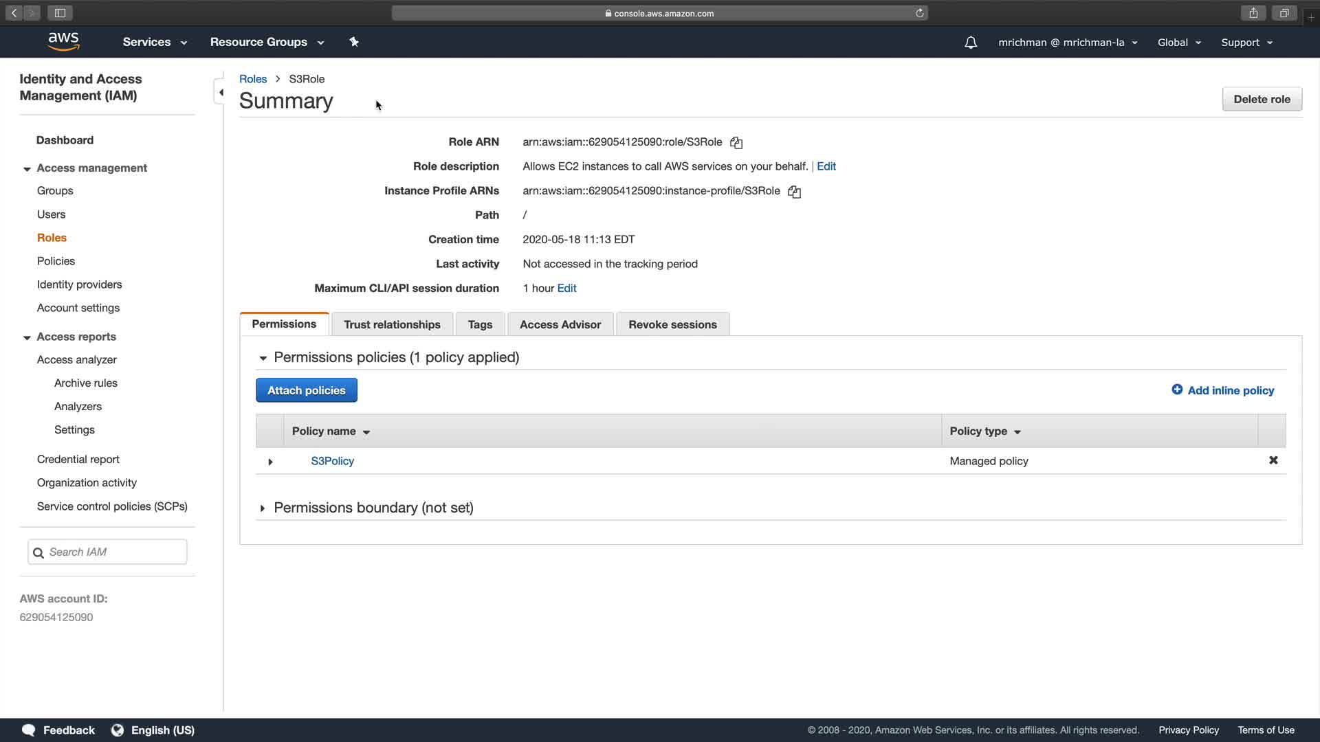Open the Global region dropdown
The width and height of the screenshot is (1320, 742).
pyautogui.click(x=1179, y=43)
